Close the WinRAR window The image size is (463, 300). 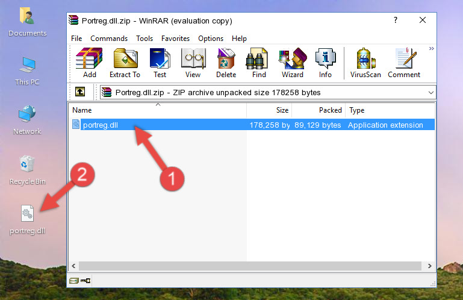[423, 20]
